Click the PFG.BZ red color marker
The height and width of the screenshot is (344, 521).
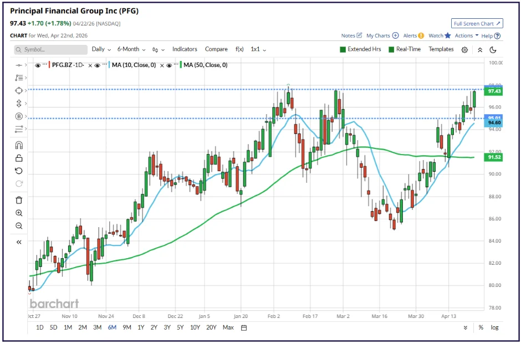(x=49, y=65)
